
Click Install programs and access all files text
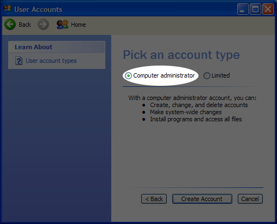click(196, 119)
